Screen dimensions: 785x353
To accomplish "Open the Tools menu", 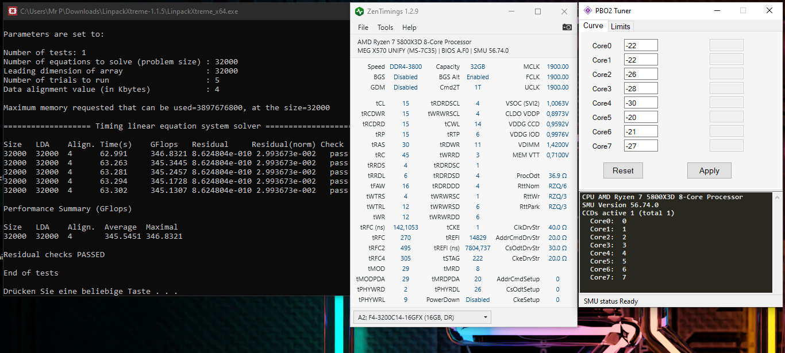I will 384,27.
